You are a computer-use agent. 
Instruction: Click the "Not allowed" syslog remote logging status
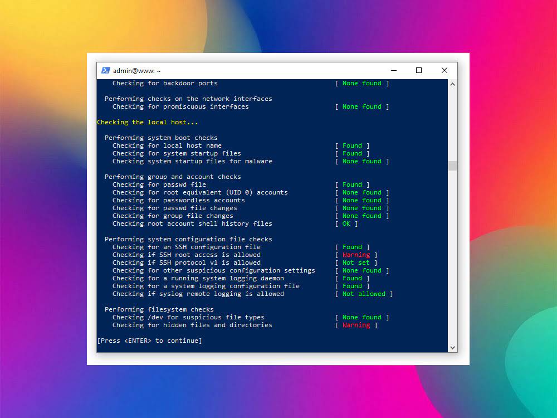click(x=364, y=294)
